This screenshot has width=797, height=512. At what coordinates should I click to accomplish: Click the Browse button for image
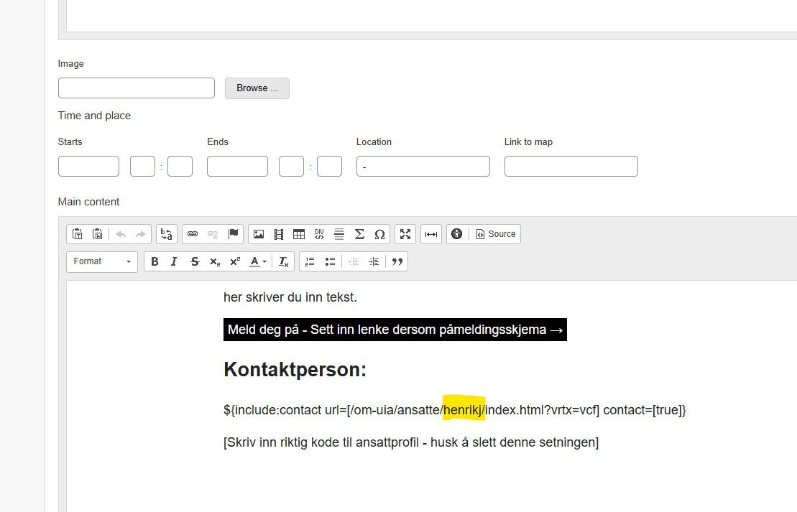(257, 88)
